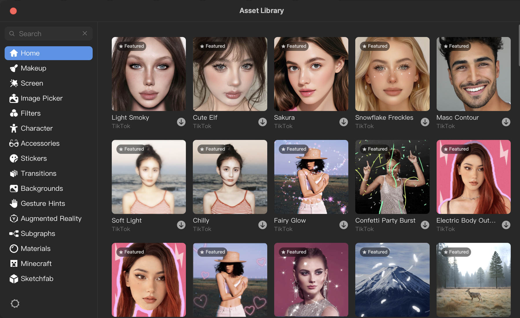This screenshot has height=318, width=520.
Task: Go to the Home category
Action: [x=49, y=53]
